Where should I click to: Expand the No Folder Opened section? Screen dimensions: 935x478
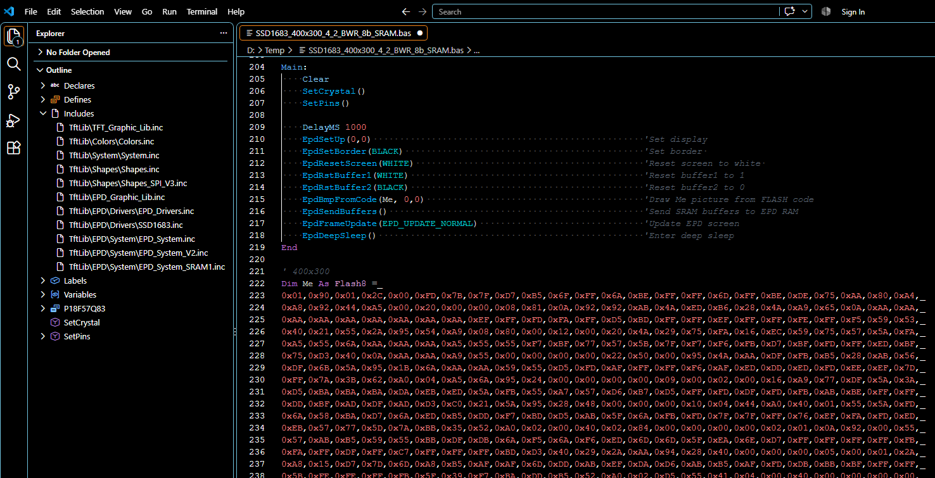(x=41, y=53)
